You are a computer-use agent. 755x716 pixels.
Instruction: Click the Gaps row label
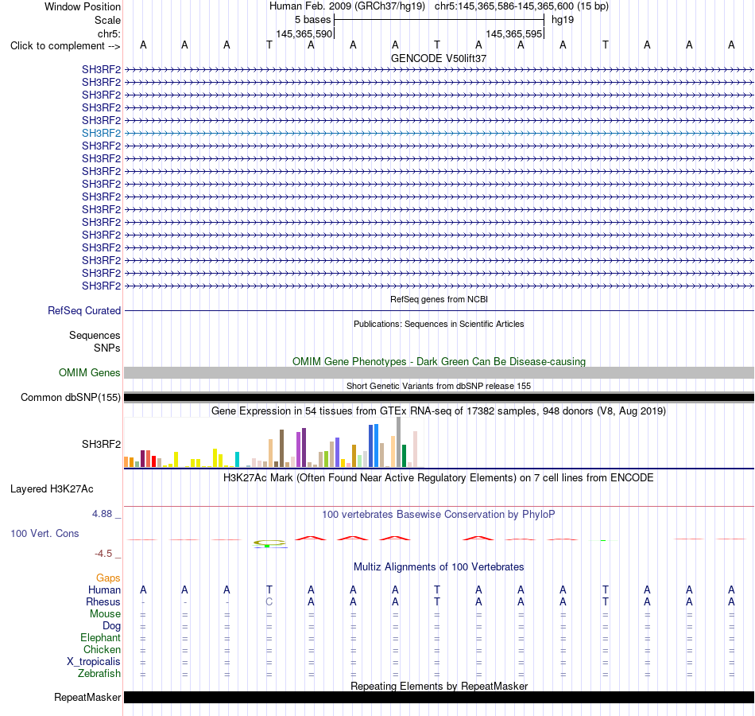click(108, 578)
